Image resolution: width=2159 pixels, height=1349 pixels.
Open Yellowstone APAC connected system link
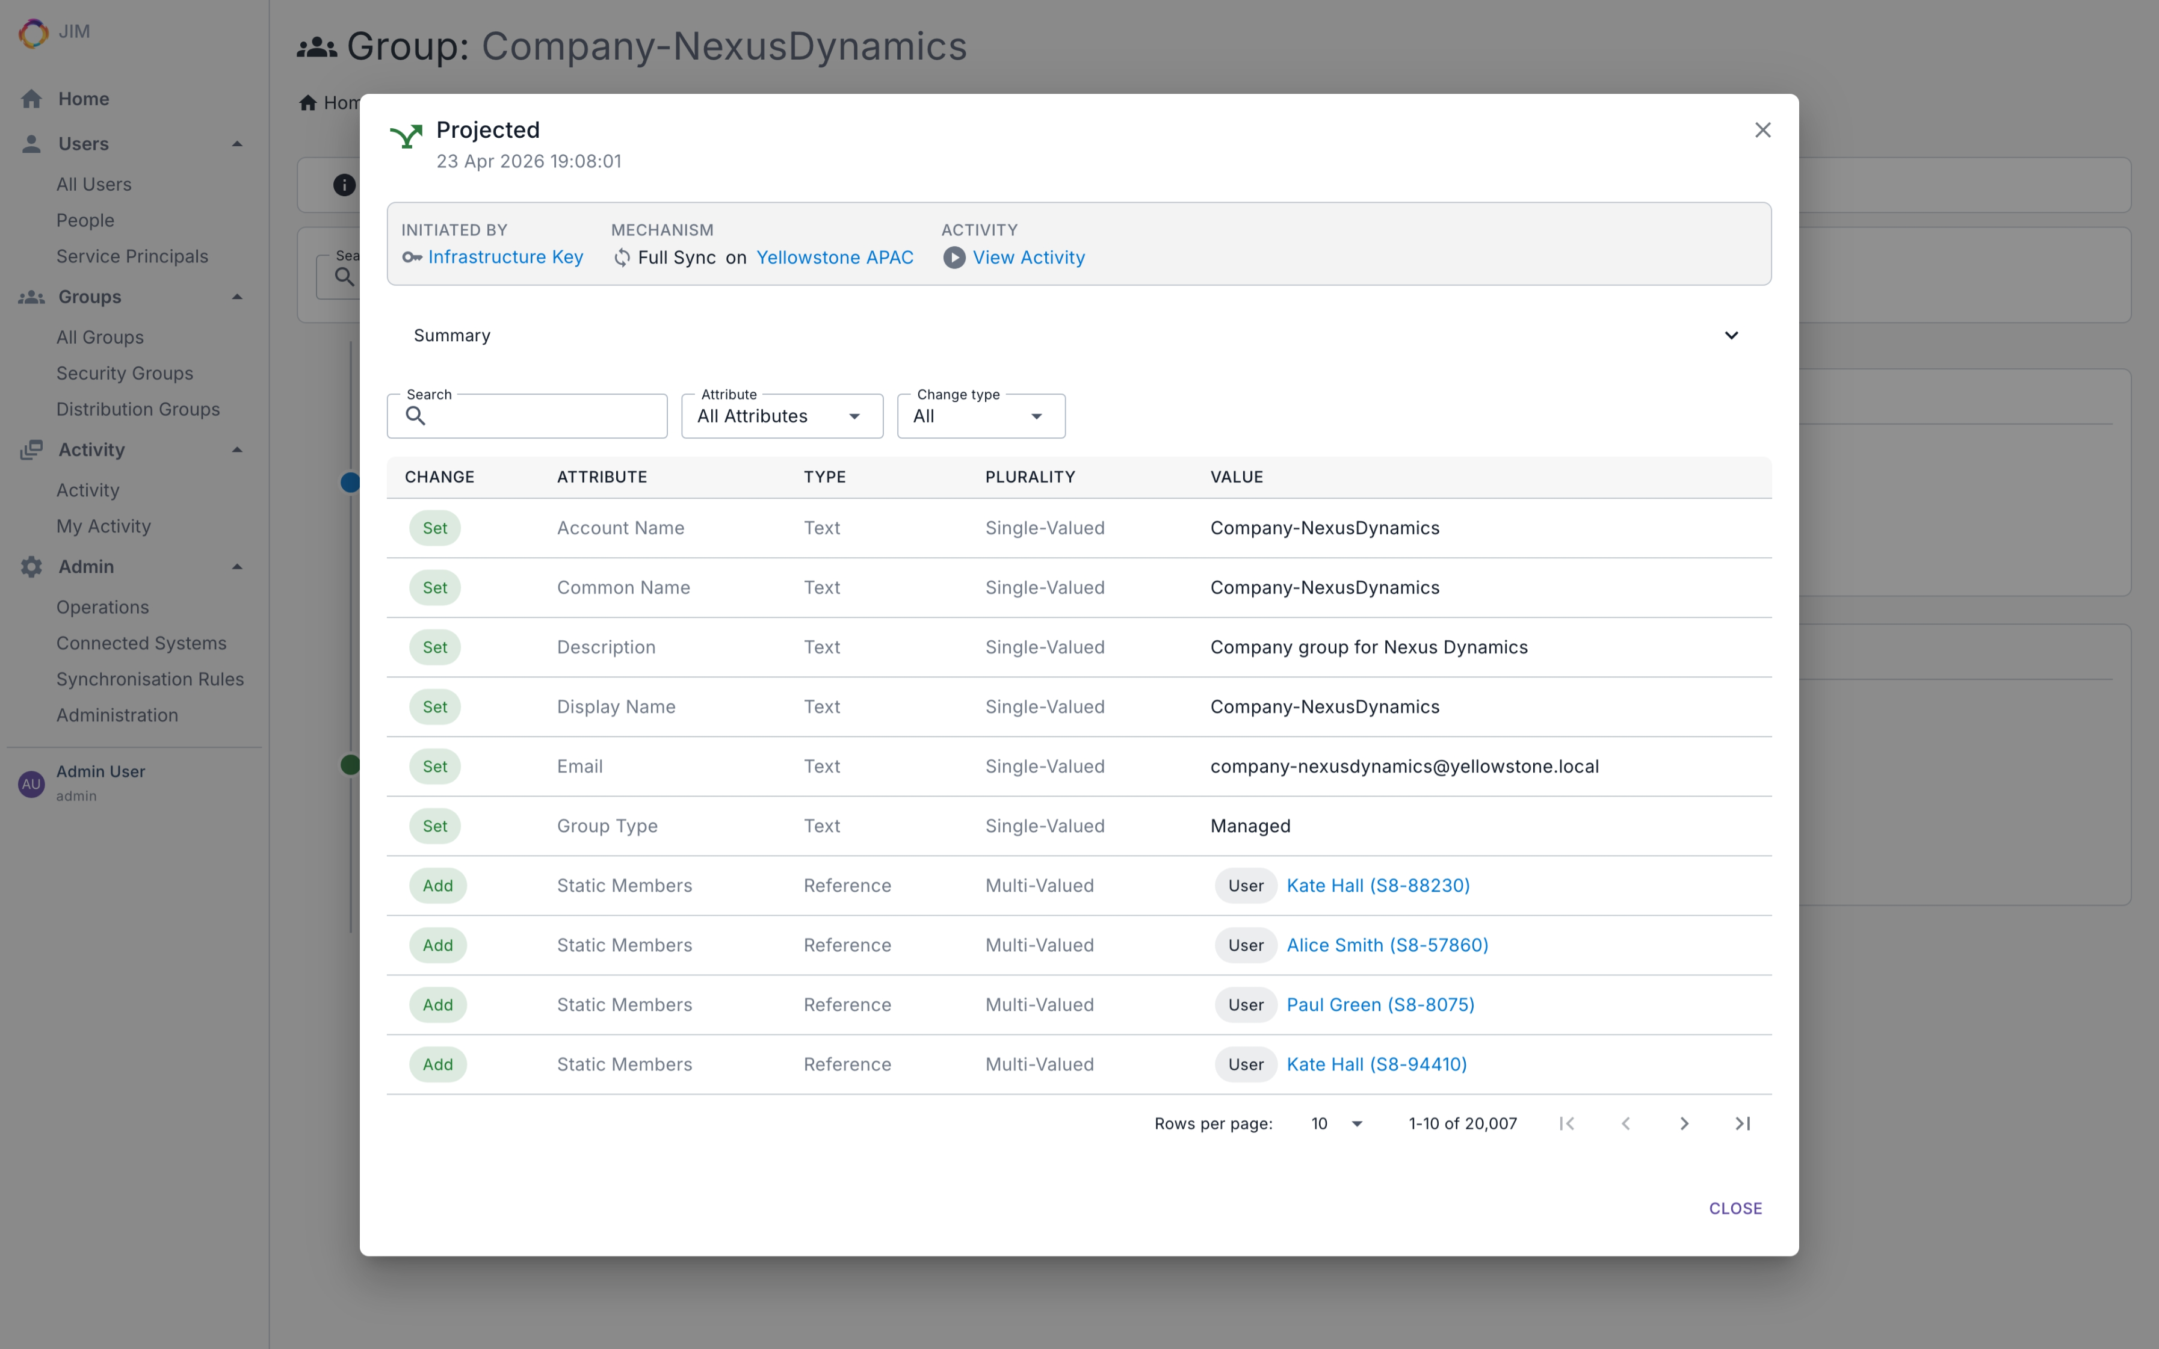click(834, 258)
